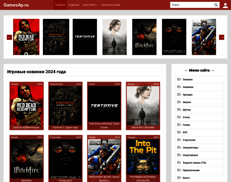Expand the Категории dropdown menu
Viewport: 231px width, 182px height.
click(x=90, y=5)
